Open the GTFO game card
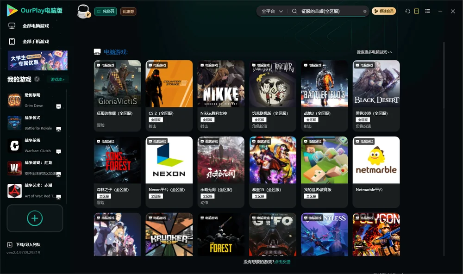The height and width of the screenshot is (274, 463). click(x=273, y=235)
